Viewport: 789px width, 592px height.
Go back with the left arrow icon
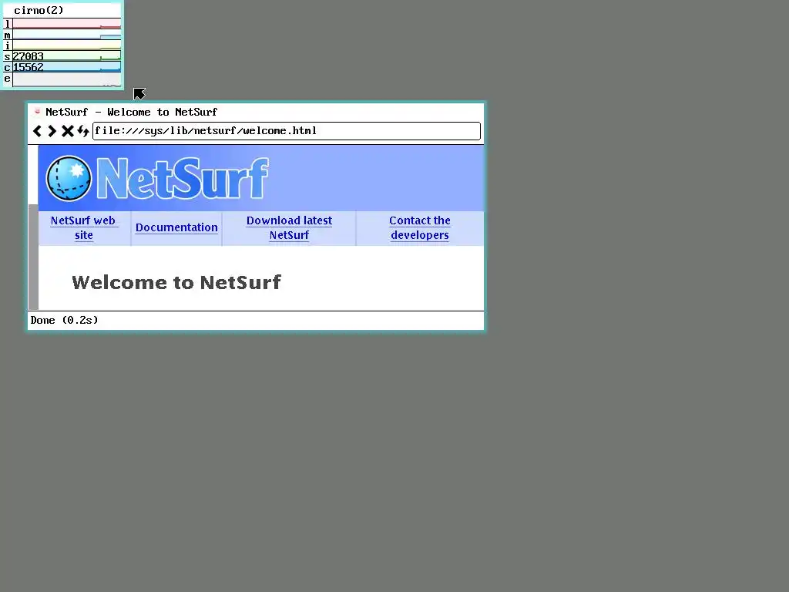click(x=37, y=131)
